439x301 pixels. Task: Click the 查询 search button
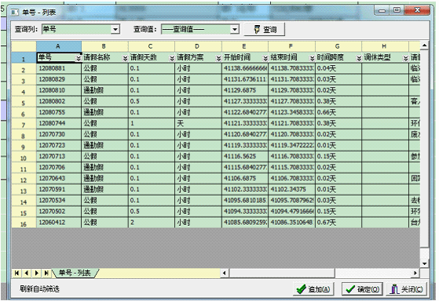tap(265, 29)
